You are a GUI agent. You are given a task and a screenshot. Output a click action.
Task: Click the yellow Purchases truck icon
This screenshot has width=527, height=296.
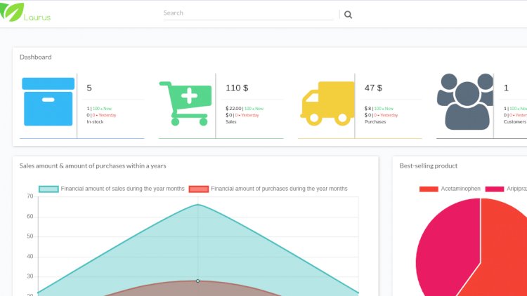[327, 103]
